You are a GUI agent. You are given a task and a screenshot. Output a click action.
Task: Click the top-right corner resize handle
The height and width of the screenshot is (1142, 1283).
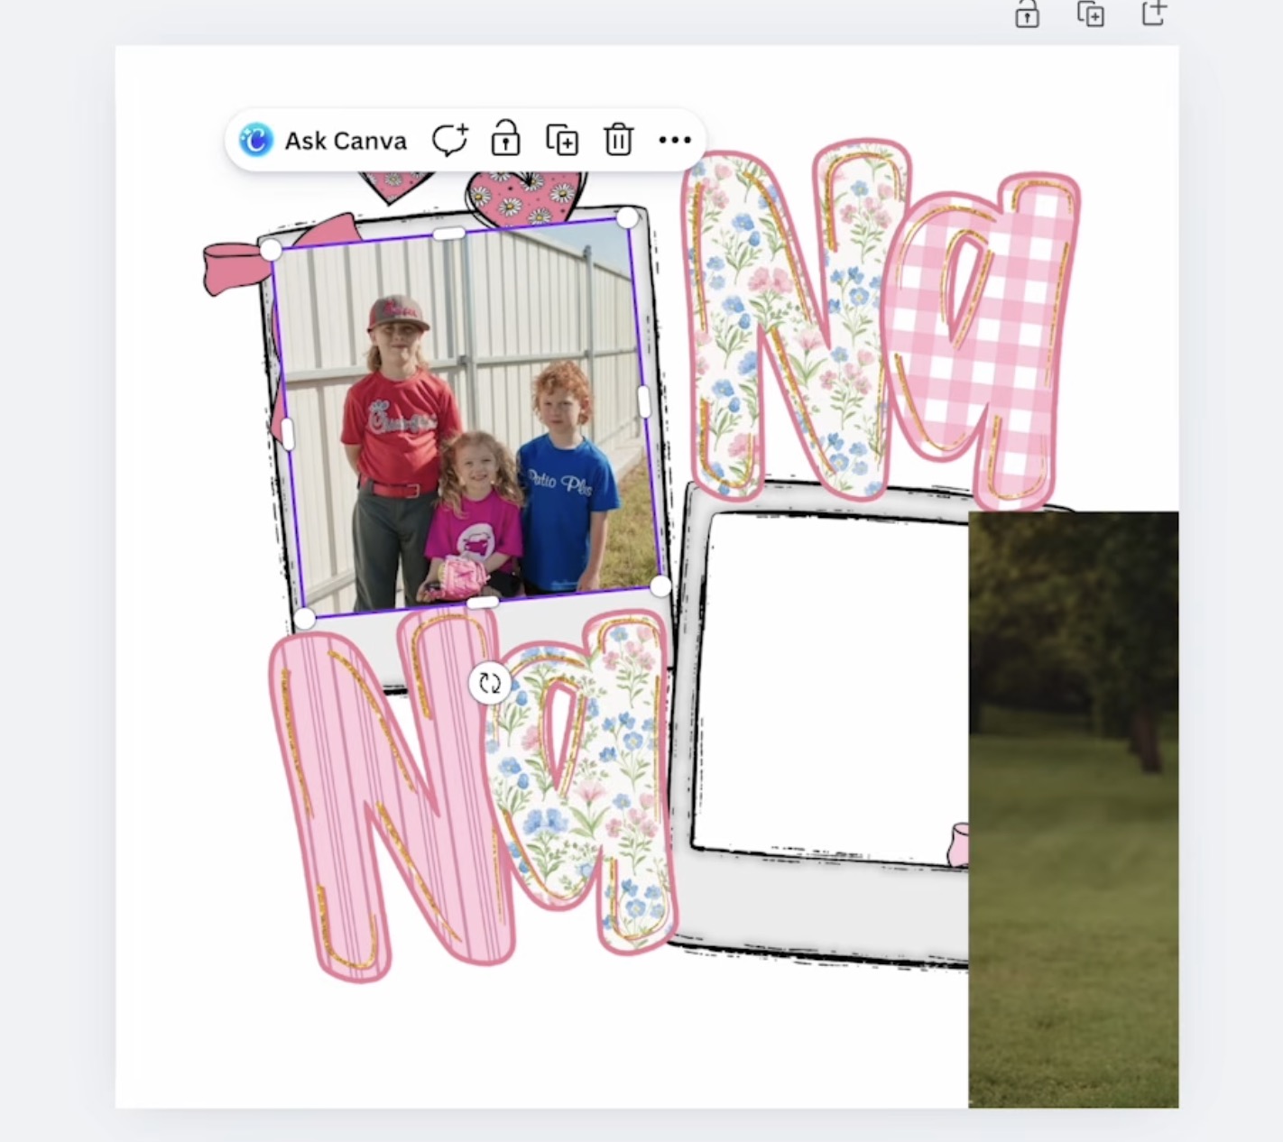(x=627, y=217)
